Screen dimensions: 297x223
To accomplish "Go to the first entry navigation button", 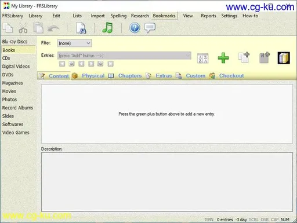I will coord(62,64).
